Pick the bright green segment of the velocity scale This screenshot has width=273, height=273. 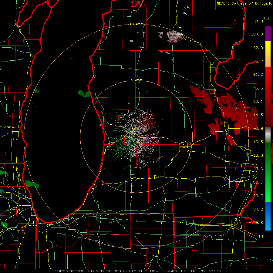tap(268, 193)
